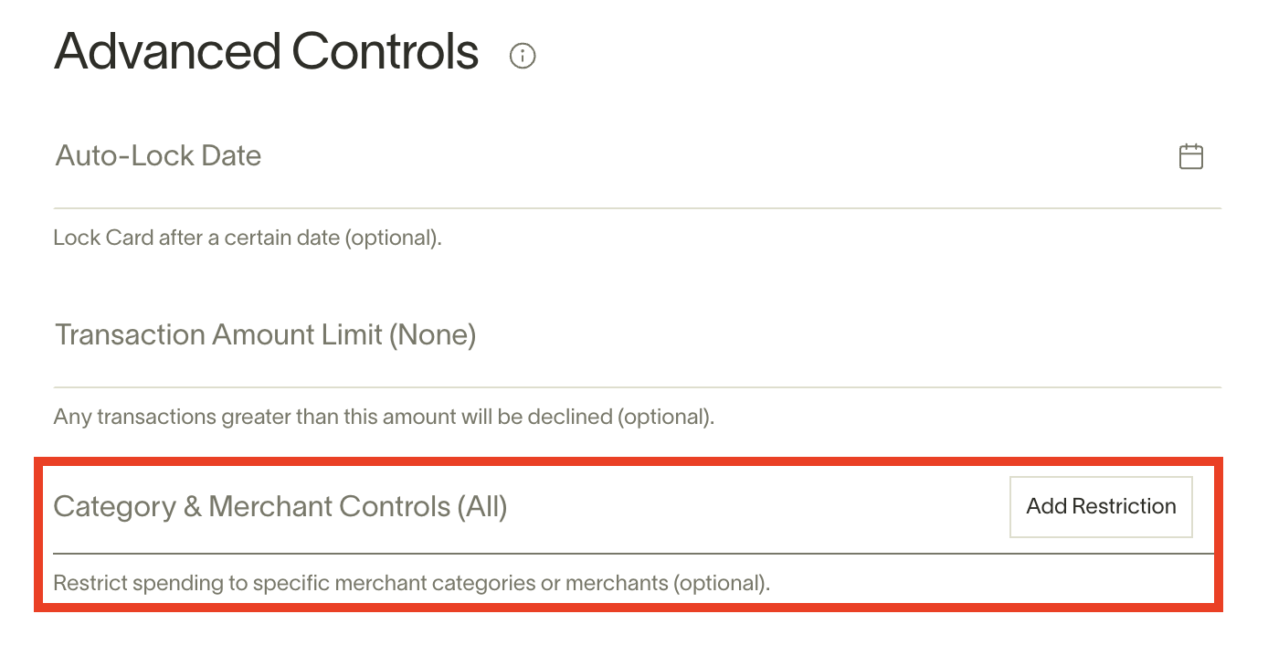View Advanced Controls tooltip via circled-i icon

(x=523, y=56)
